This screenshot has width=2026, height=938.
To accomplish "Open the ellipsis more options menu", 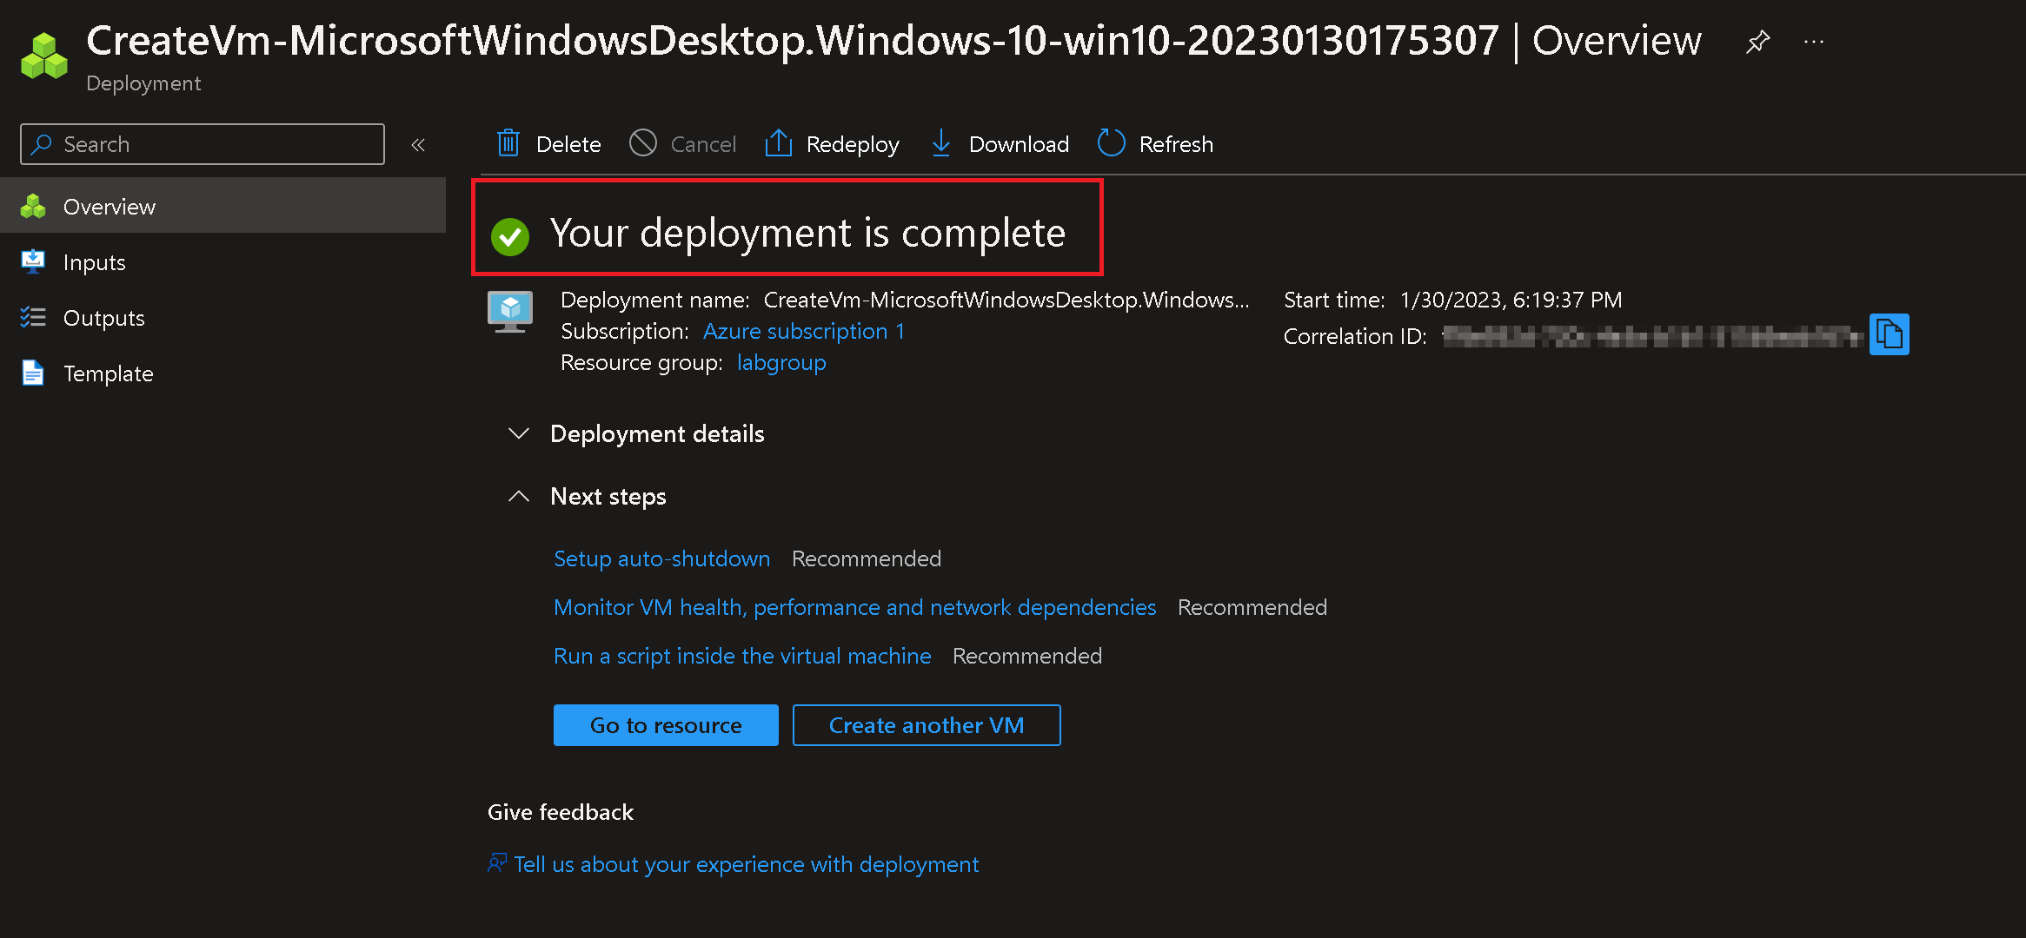I will pos(1814,42).
